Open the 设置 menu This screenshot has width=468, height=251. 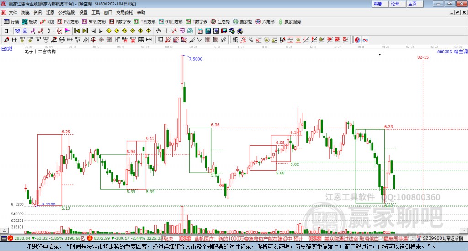point(83,12)
